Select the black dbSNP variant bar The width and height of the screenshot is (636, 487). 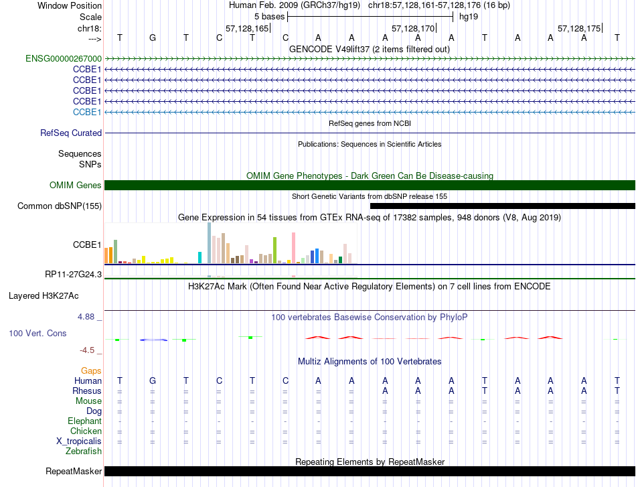(503, 206)
